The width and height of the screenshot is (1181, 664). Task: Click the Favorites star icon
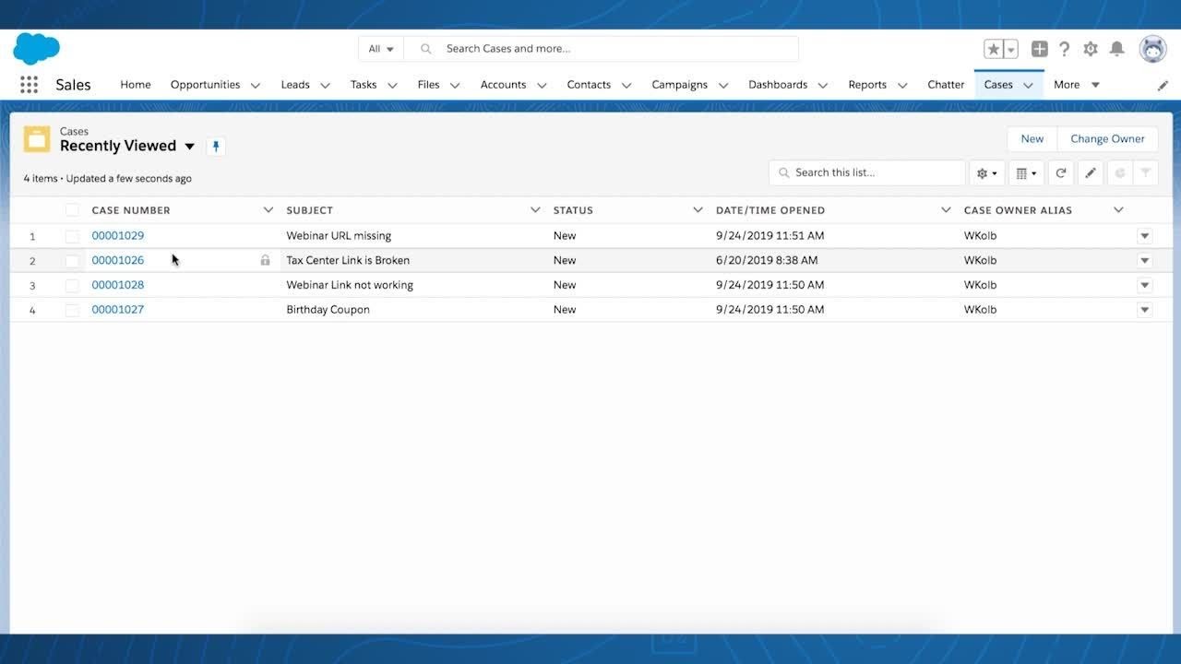(x=994, y=49)
